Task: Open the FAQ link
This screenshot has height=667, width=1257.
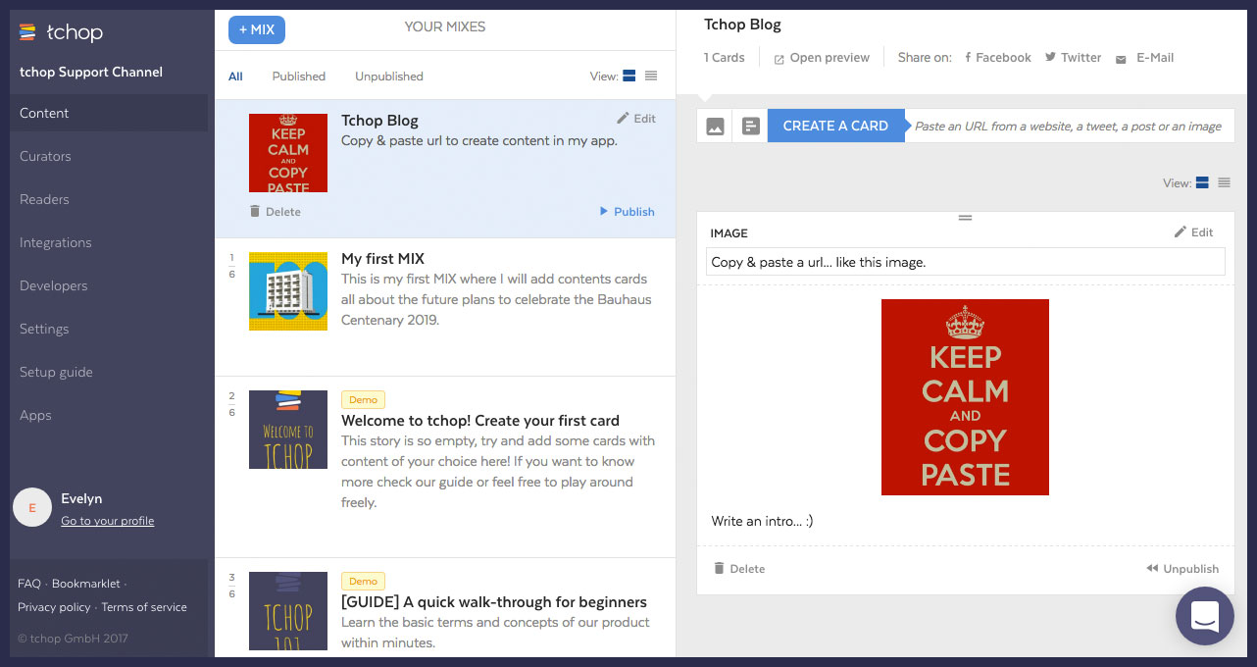Action: click(29, 584)
